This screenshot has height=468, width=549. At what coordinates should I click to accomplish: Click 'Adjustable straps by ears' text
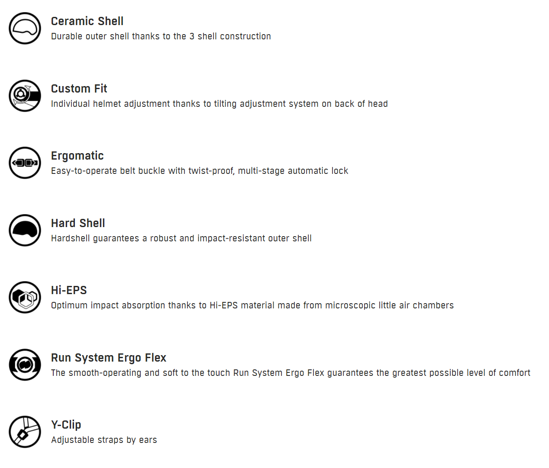coord(104,440)
